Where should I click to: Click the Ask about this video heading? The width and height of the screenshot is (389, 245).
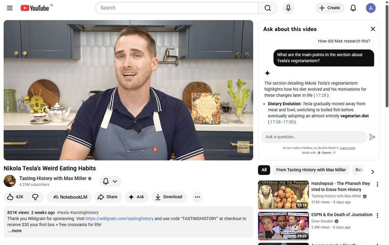290,29
